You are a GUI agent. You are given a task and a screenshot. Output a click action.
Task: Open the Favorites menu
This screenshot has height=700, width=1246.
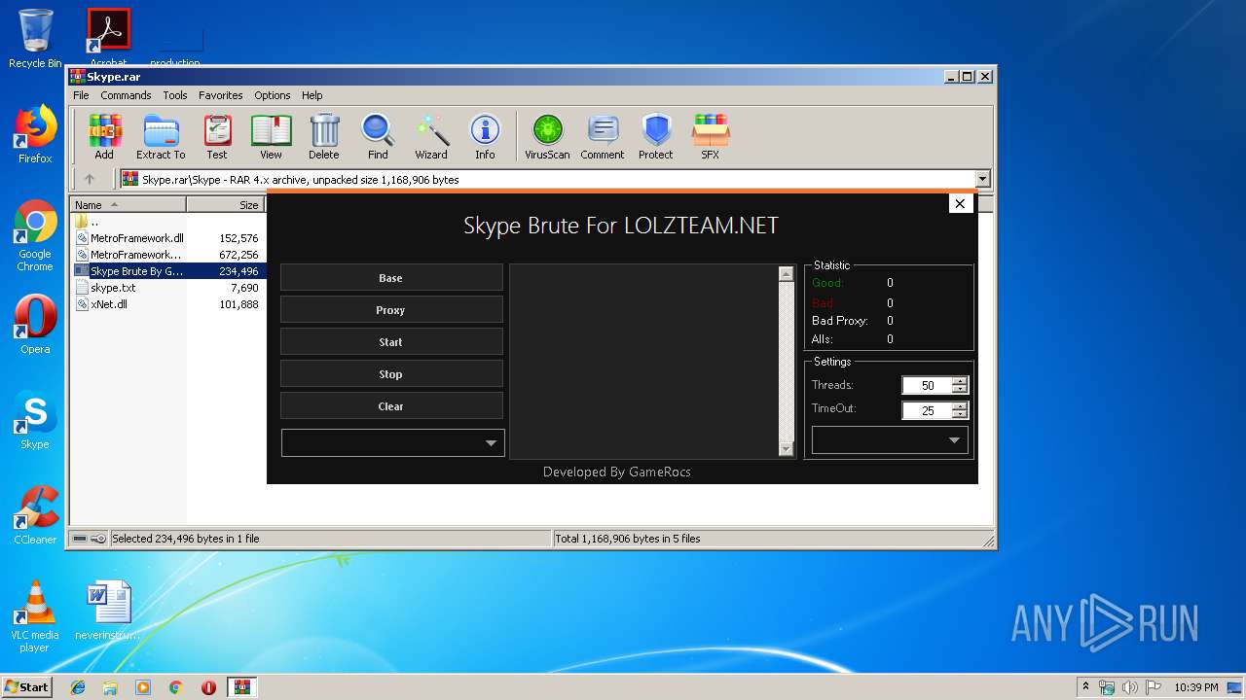coord(221,95)
